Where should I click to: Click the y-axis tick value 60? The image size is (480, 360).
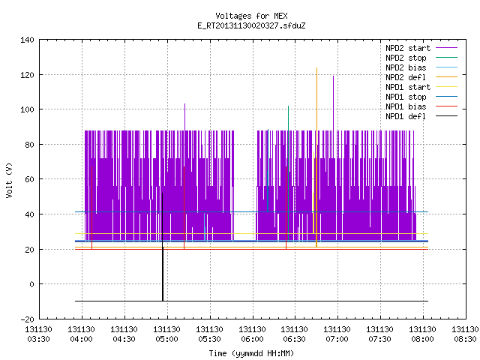click(x=29, y=179)
